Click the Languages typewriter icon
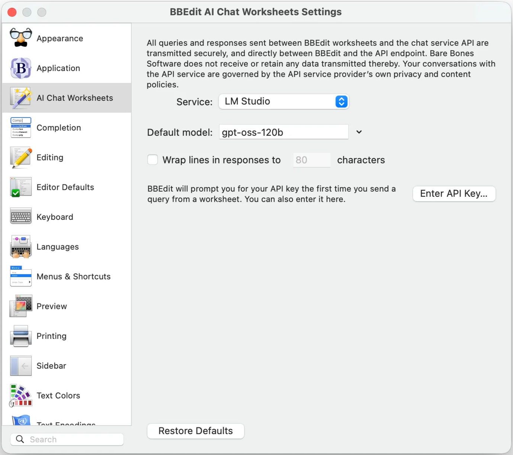 click(x=21, y=247)
